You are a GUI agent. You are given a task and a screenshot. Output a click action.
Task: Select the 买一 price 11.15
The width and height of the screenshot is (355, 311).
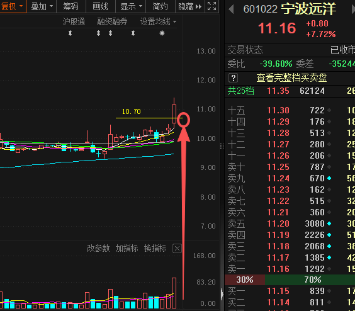pyautogui.click(x=278, y=291)
